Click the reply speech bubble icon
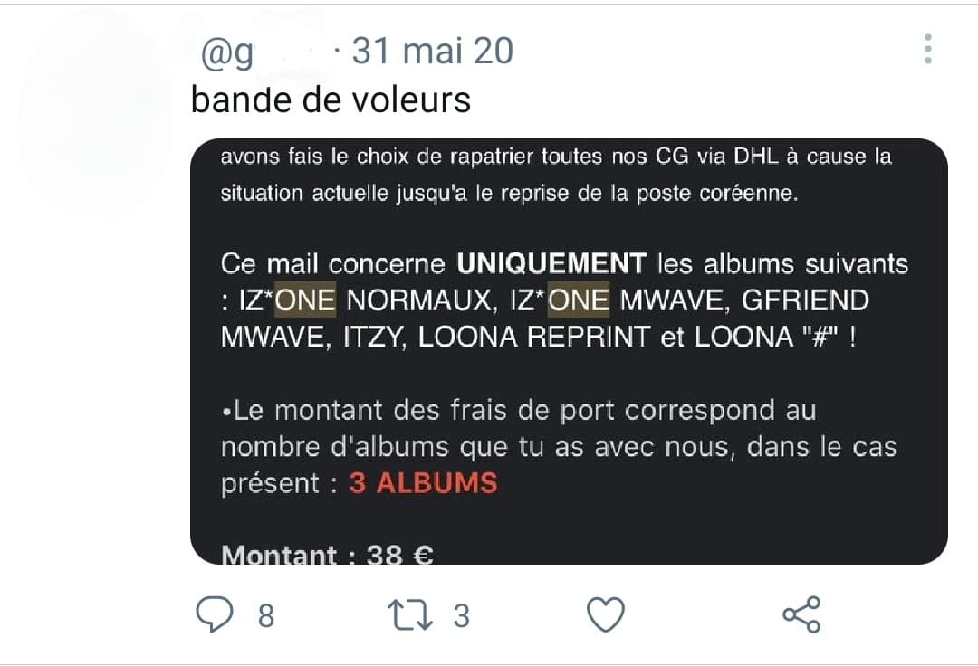The height and width of the screenshot is (666, 978). pyautogui.click(x=215, y=614)
